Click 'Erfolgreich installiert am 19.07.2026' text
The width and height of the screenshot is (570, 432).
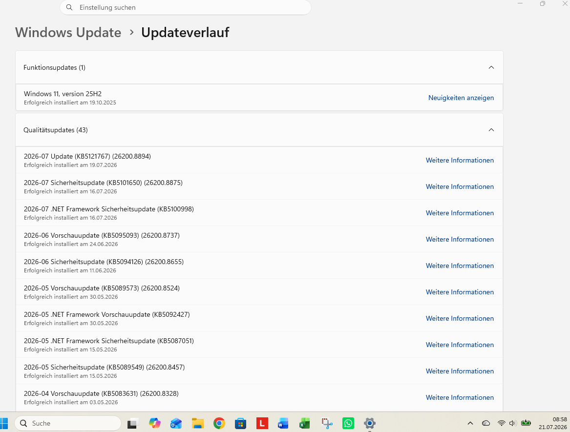[70, 165]
